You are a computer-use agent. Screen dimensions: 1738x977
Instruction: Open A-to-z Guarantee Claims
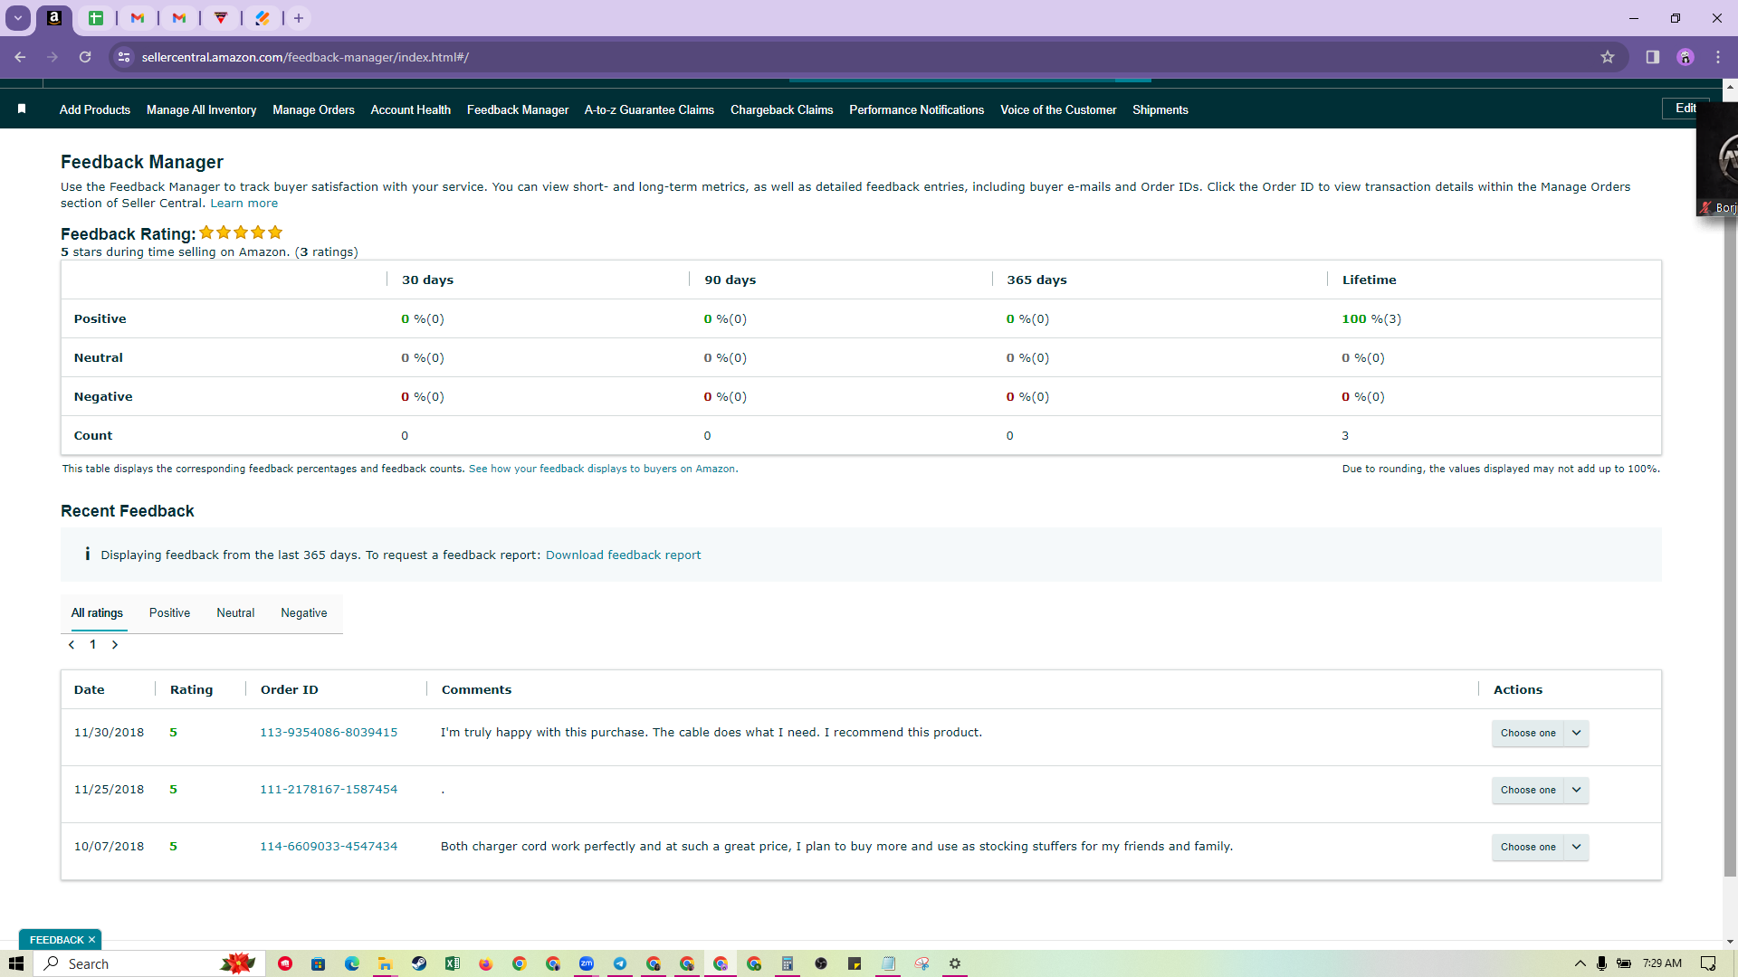click(649, 109)
